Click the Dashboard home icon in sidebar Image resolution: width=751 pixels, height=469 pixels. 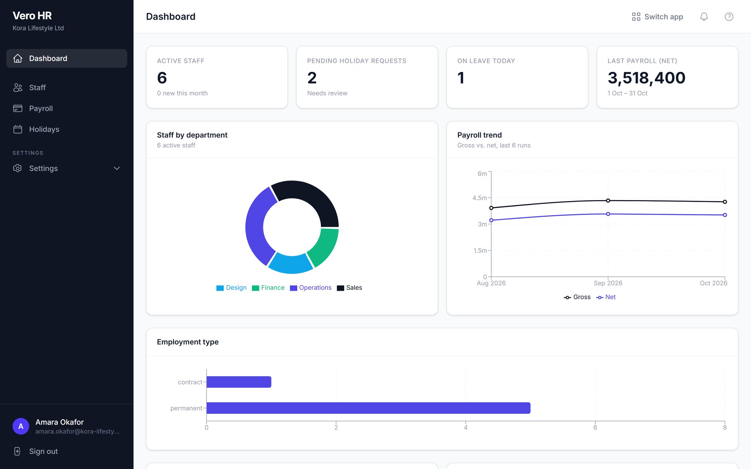click(18, 58)
